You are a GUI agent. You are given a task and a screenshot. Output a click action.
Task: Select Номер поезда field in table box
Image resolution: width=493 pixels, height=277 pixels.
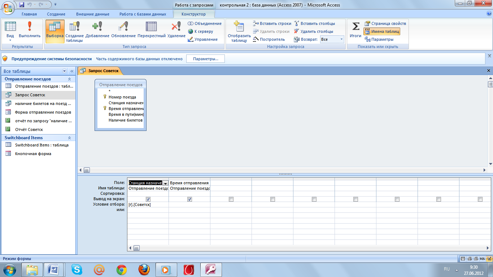coord(122,97)
